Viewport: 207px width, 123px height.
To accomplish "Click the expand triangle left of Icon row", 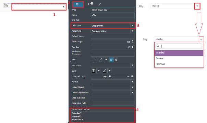I will (71, 62).
